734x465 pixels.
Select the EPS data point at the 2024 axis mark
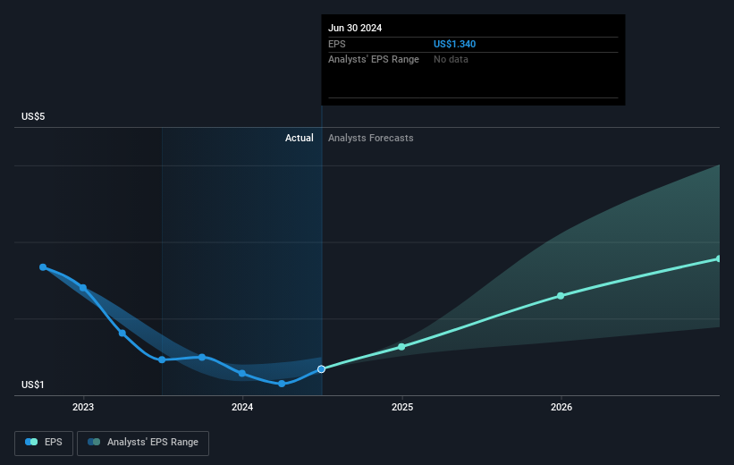pos(242,373)
